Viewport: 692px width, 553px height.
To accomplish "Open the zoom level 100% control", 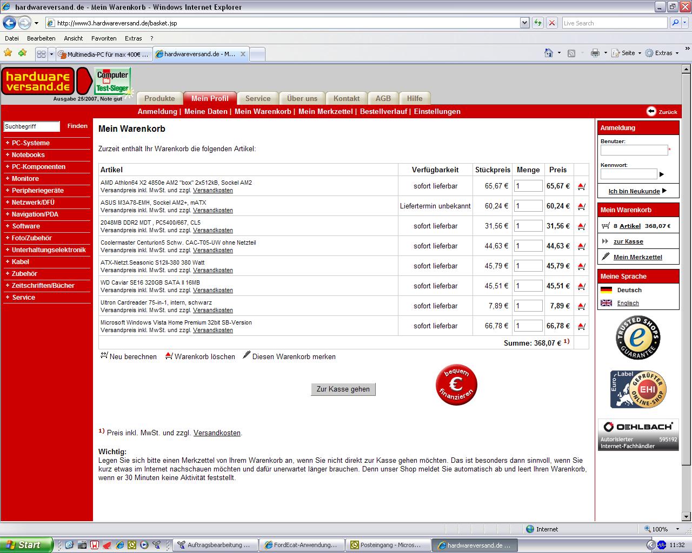I will [x=661, y=529].
